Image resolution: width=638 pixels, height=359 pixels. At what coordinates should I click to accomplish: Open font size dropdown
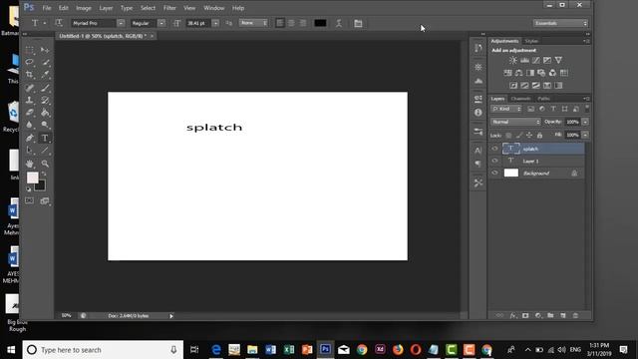click(215, 23)
